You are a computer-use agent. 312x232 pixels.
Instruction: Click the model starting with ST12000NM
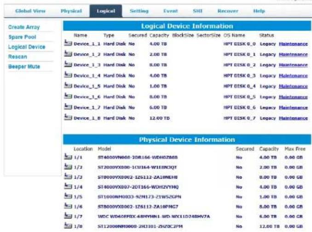click(140, 226)
